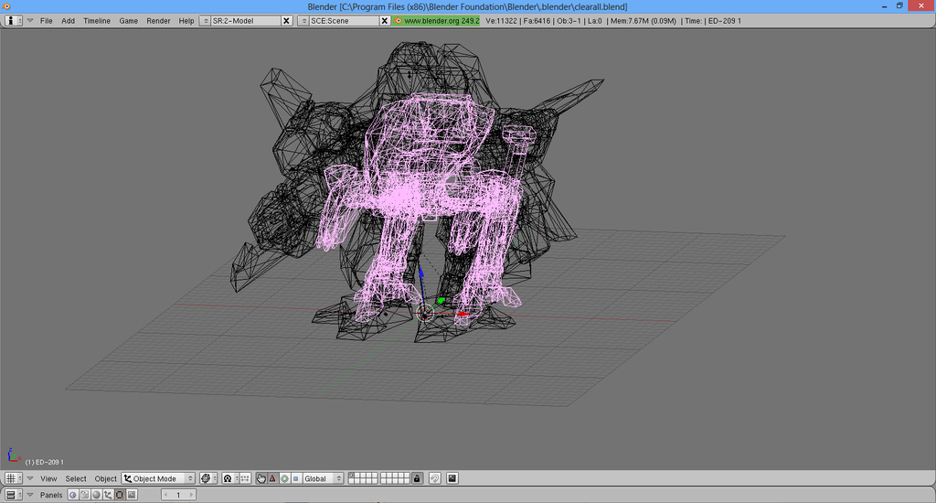Switch to the Logic context icon
This screenshot has height=503, width=936.
pos(73,495)
